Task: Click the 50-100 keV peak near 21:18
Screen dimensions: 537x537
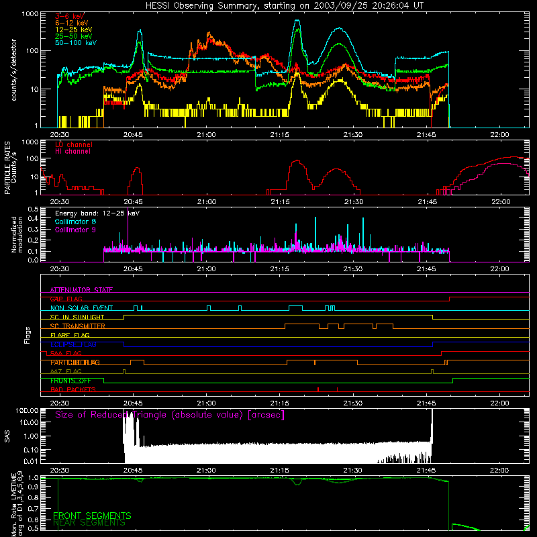Action: pyautogui.click(x=297, y=21)
